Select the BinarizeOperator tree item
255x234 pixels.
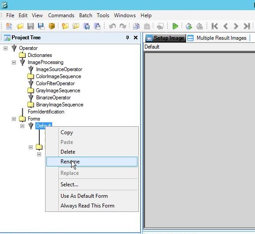point(53,98)
